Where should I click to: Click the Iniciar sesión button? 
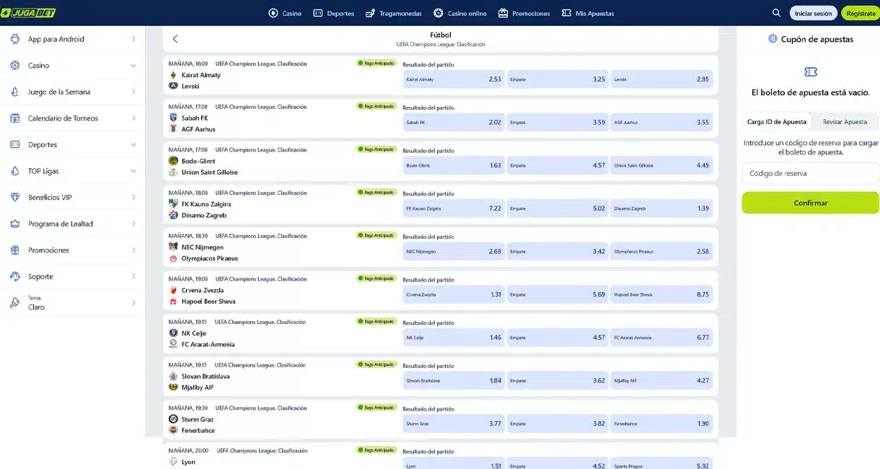tap(814, 13)
